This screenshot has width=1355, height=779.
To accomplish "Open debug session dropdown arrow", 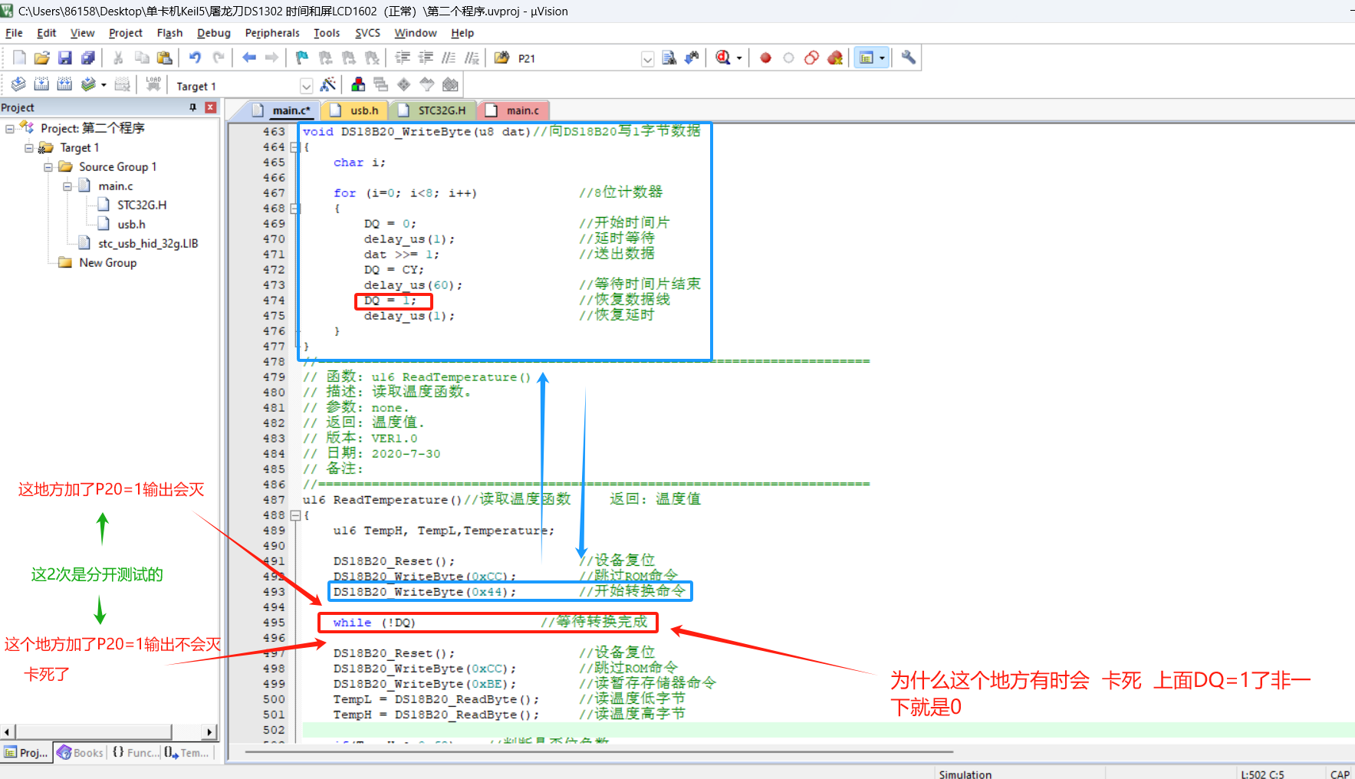I will 739,58.
